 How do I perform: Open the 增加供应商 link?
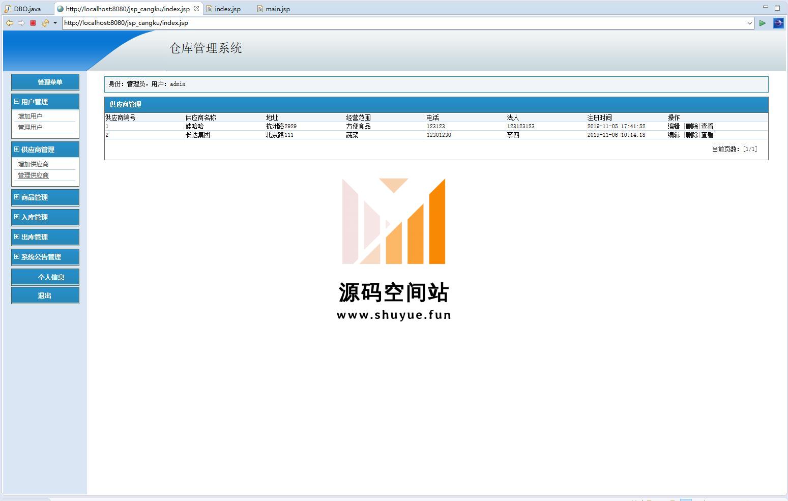pos(33,164)
